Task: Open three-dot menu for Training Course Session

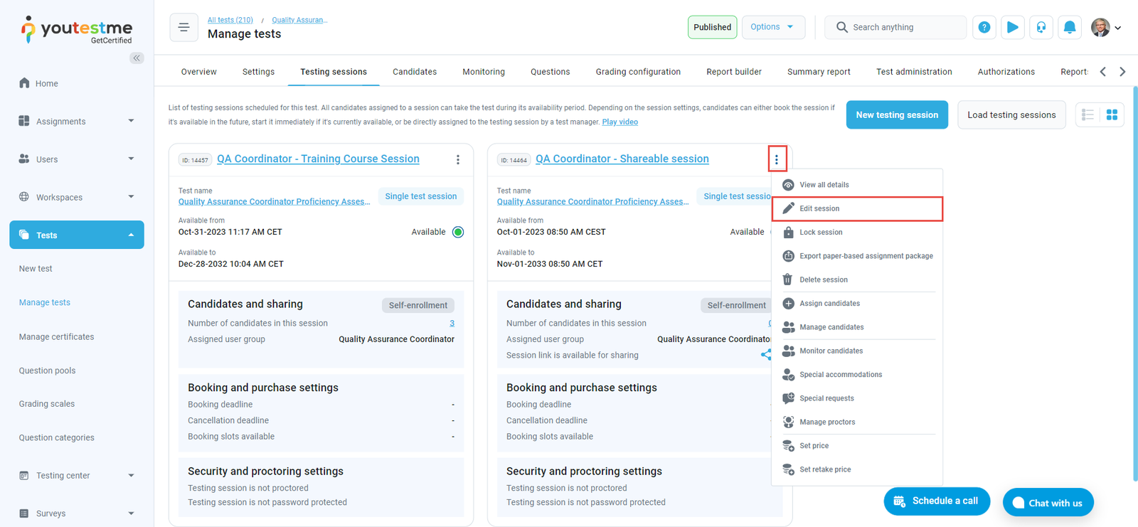Action: tap(458, 160)
